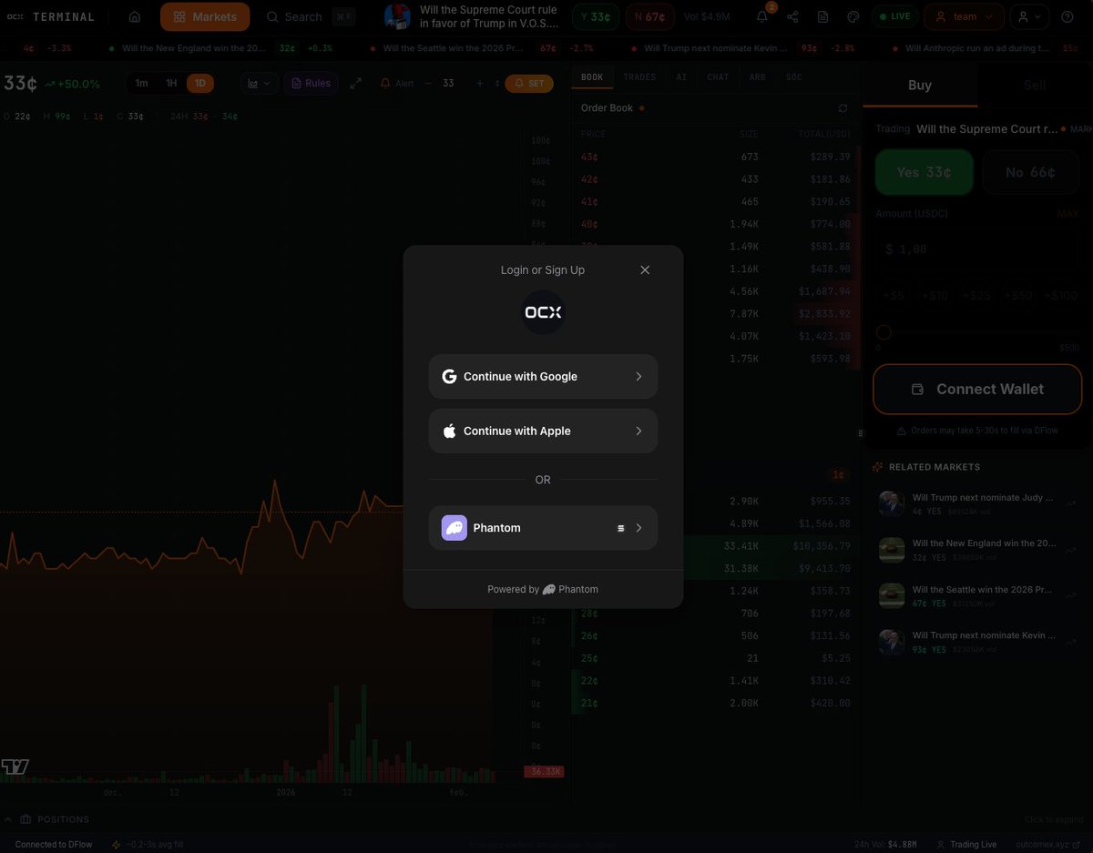The width and height of the screenshot is (1093, 853).
Task: Refresh the Order Book
Action: pyautogui.click(x=843, y=107)
